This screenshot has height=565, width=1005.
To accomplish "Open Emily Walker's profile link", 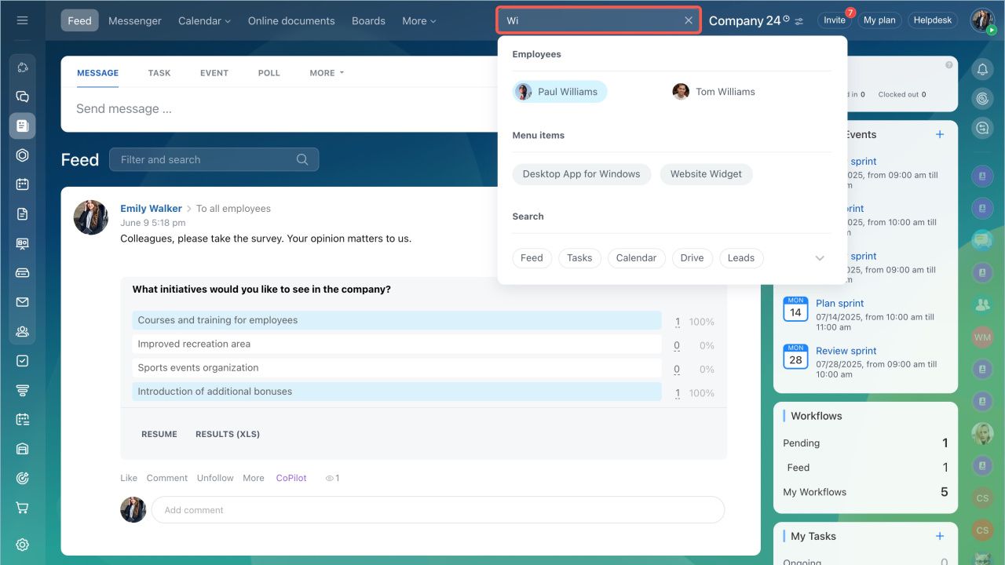I will (151, 209).
